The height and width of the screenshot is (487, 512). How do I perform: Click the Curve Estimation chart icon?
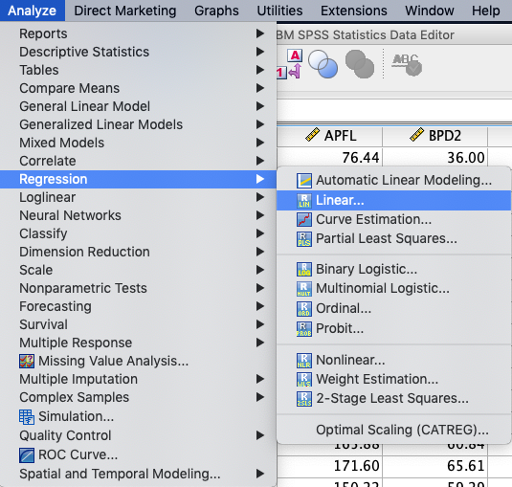tap(304, 219)
